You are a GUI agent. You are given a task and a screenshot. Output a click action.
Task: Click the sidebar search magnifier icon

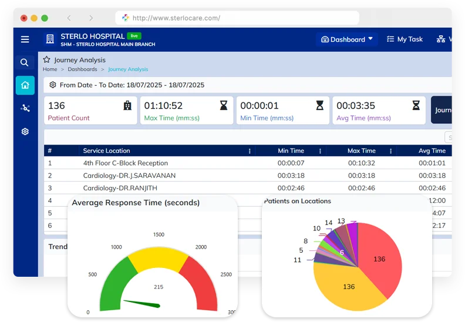point(25,62)
